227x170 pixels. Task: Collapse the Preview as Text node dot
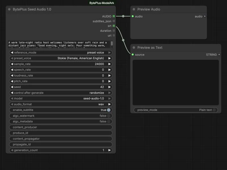(x=134, y=48)
